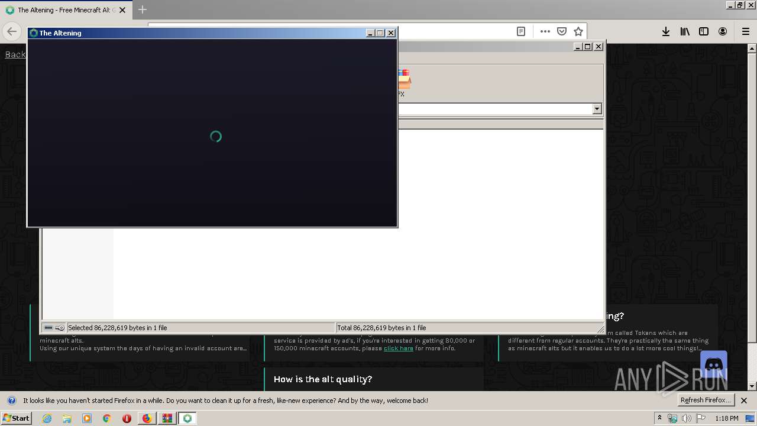Click the 1:18 PM clock

pos(726,418)
